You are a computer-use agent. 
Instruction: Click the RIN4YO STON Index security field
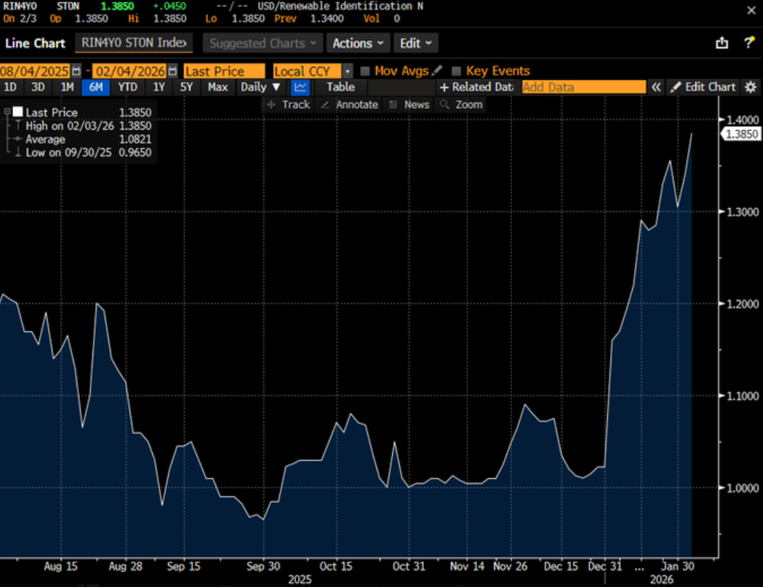click(x=134, y=43)
